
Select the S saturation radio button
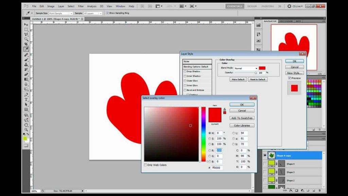(210, 138)
